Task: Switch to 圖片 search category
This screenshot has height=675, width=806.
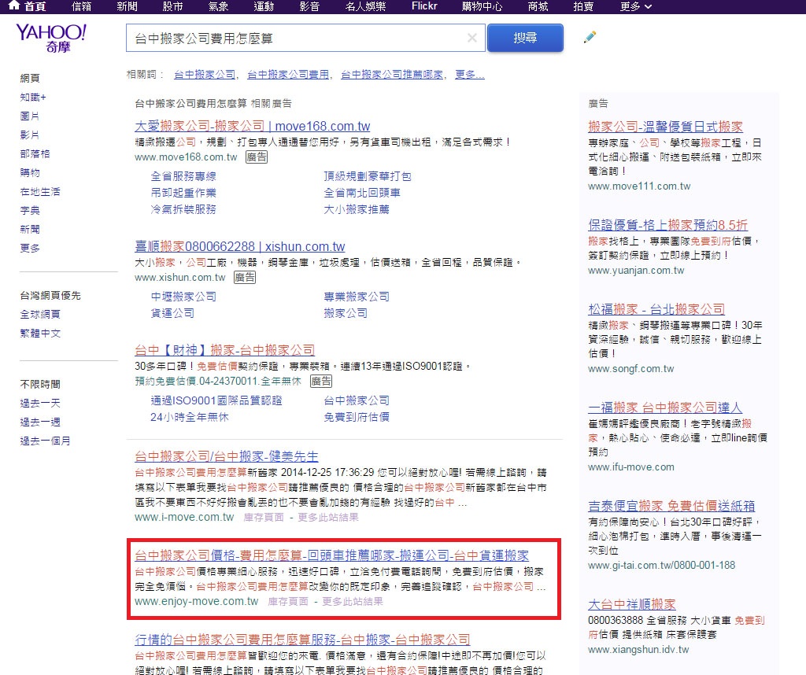Action: (x=30, y=116)
